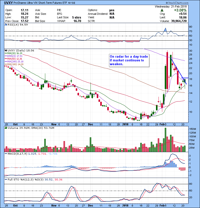
Task: Click the Annual Dividend N/A value
Action: coord(112,14)
